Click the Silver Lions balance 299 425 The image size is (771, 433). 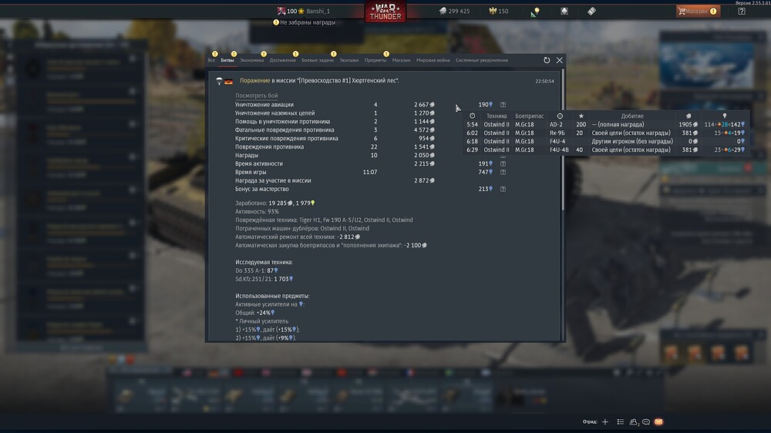tap(454, 12)
